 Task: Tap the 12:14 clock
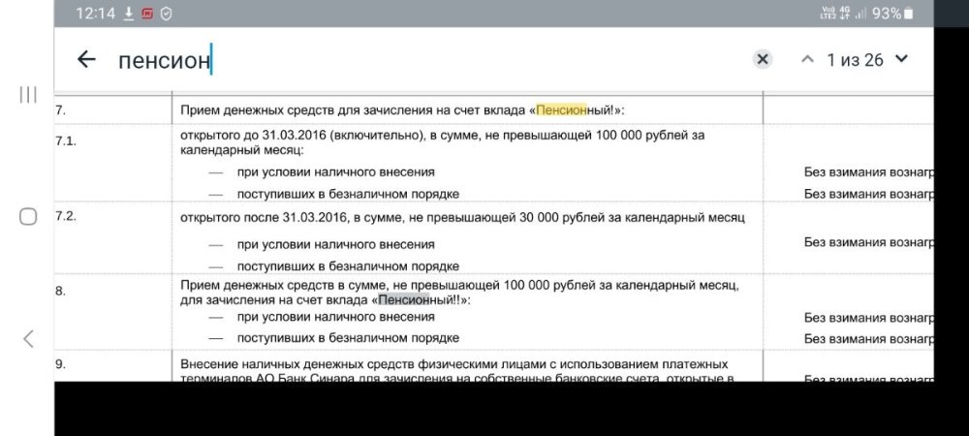click(95, 14)
